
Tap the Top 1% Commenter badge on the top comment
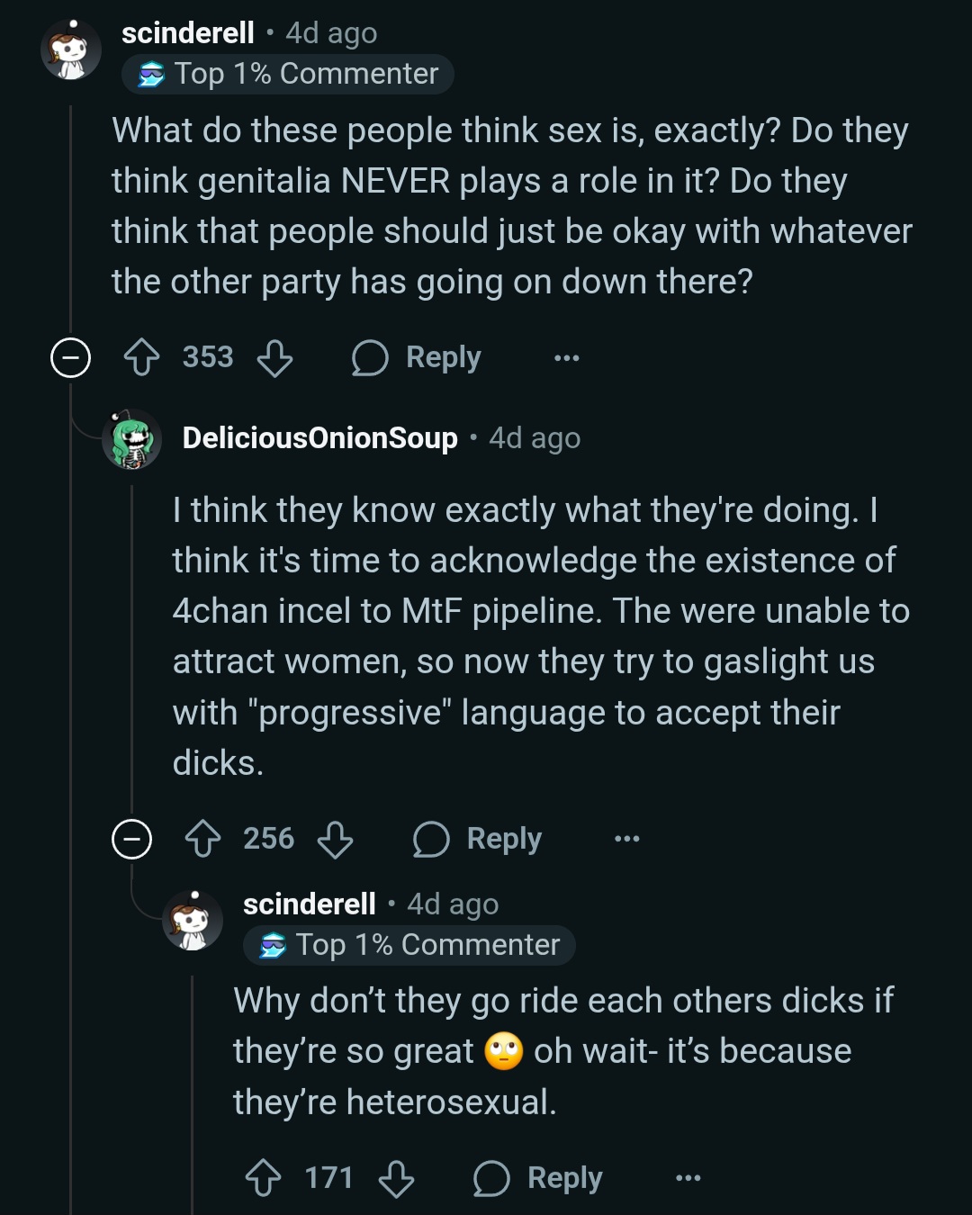coord(288,74)
